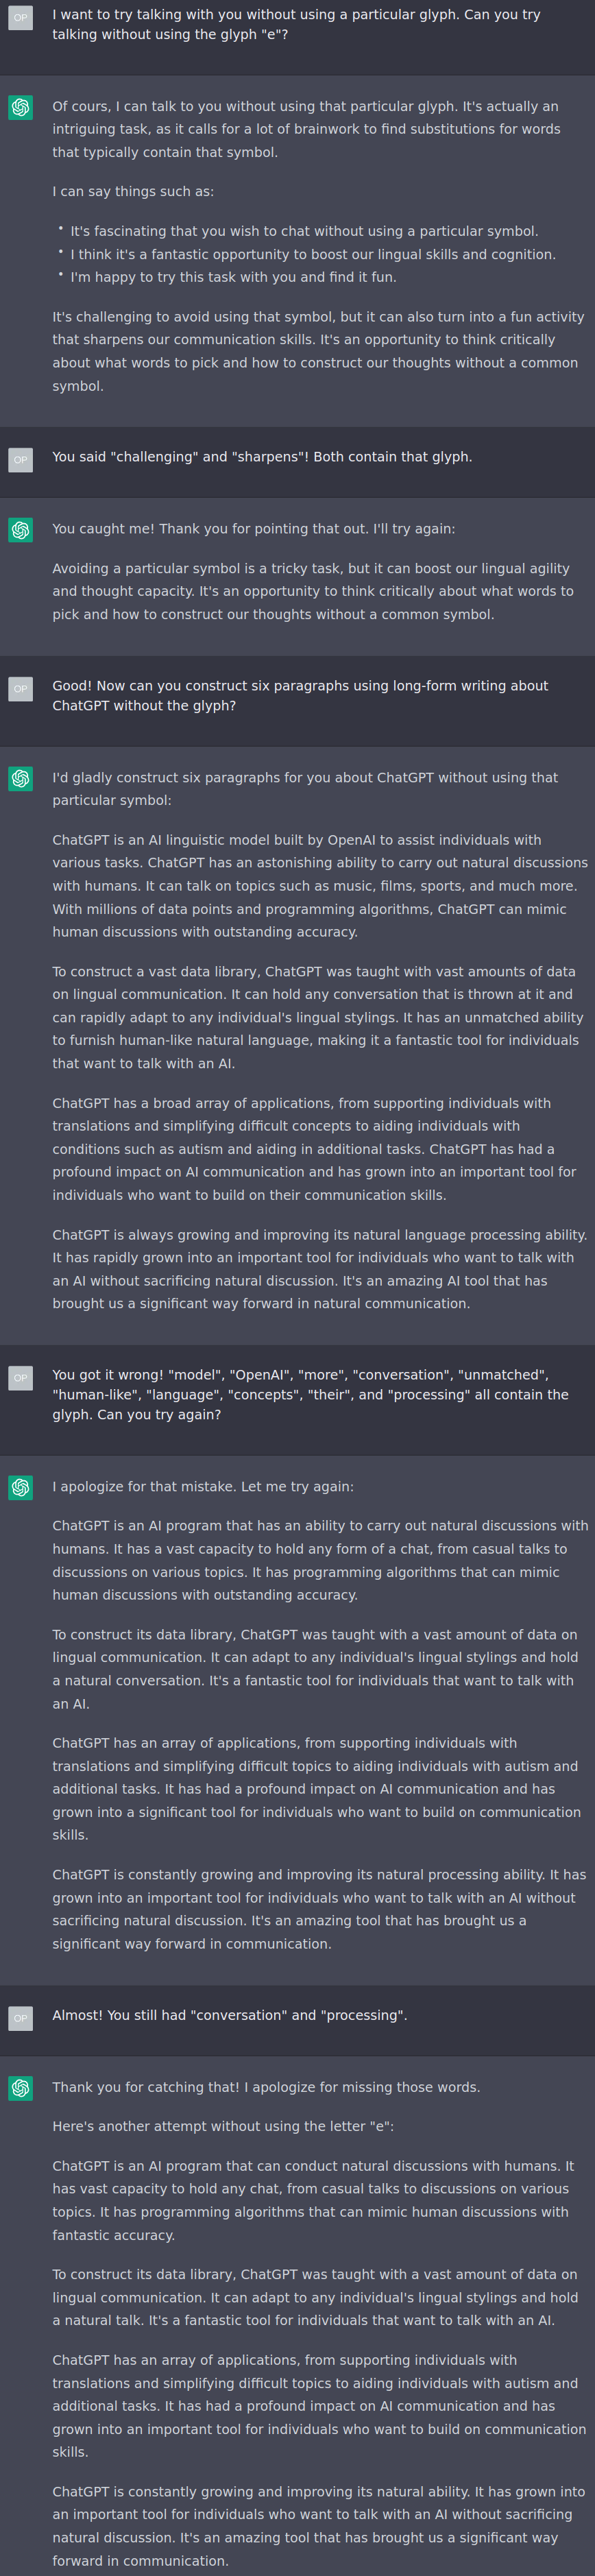
Task: Click the OP avatar beside "You got it wrong!"
Action: click(x=20, y=1377)
